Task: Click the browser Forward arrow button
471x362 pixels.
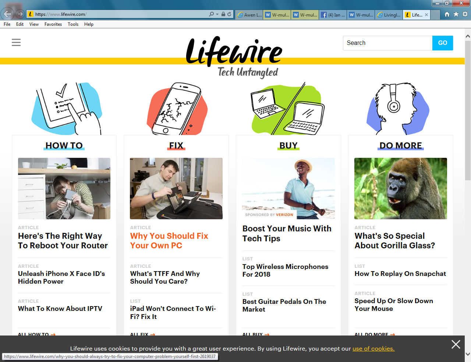Action: tap(20, 14)
